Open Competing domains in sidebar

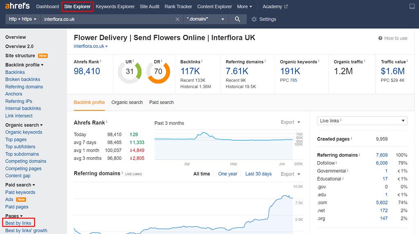pyautogui.click(x=26, y=161)
